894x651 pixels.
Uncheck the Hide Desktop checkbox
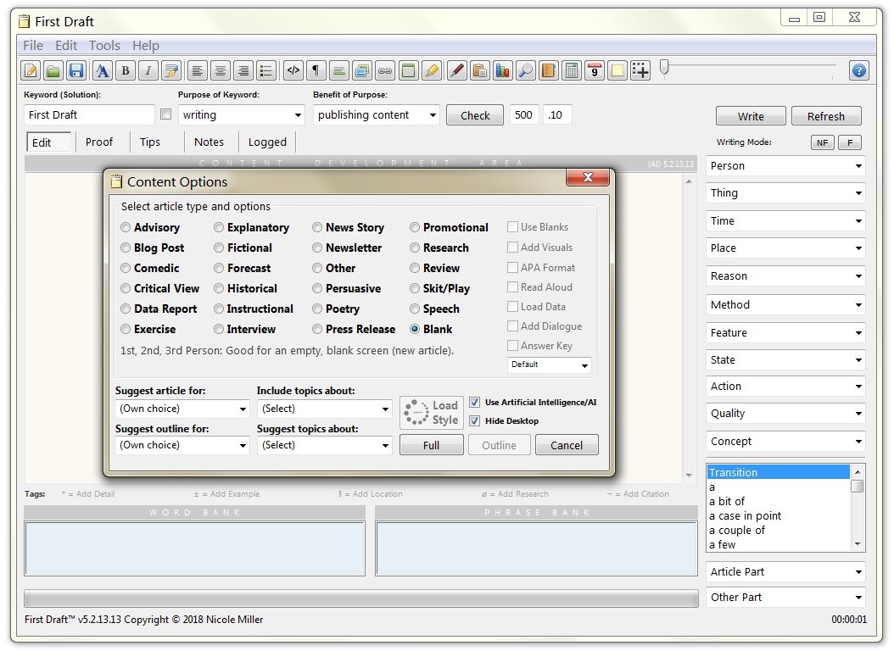tap(474, 421)
